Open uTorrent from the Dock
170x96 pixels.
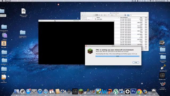click(x=116, y=91)
